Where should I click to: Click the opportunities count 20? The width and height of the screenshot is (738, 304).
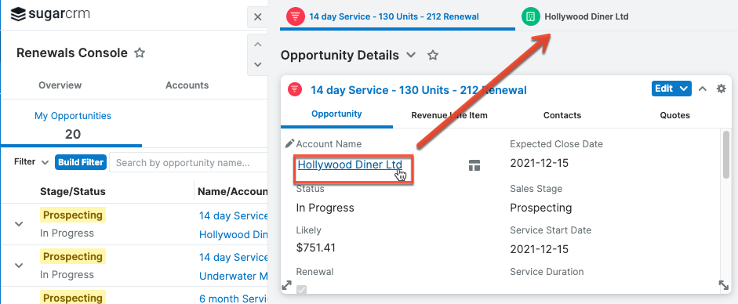coord(72,135)
